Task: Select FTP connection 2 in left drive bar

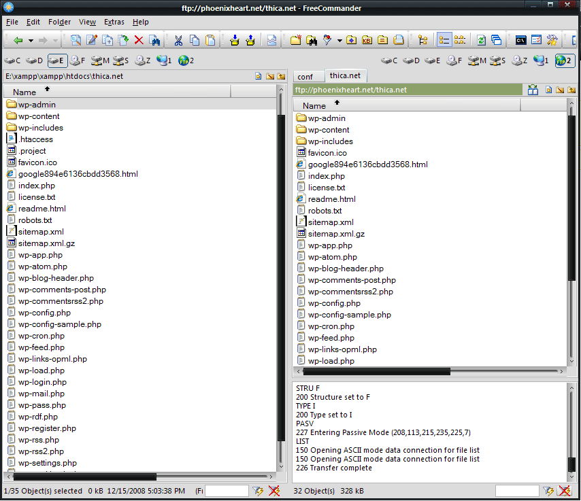Action: pos(186,61)
